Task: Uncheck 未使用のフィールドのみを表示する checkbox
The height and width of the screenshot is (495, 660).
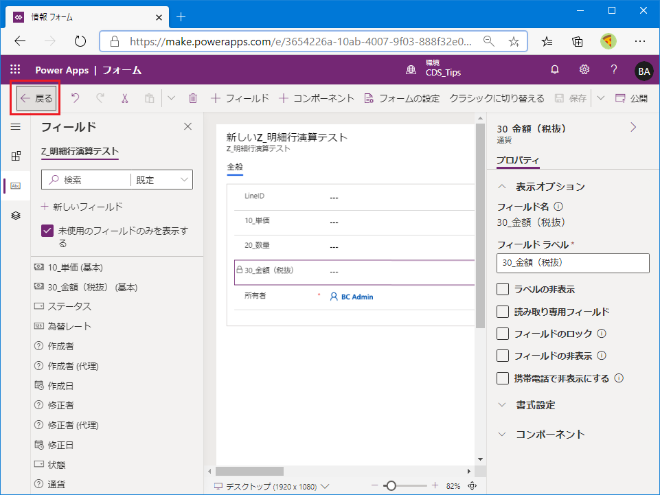Action: pos(47,231)
